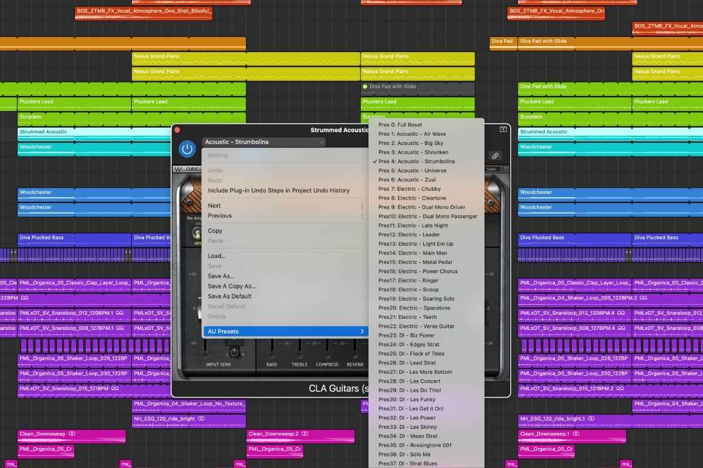Select the PML_Organica_04_Shaker_Loop_No_Texture_ region
Screen dimensions: 703x468
(189, 406)
